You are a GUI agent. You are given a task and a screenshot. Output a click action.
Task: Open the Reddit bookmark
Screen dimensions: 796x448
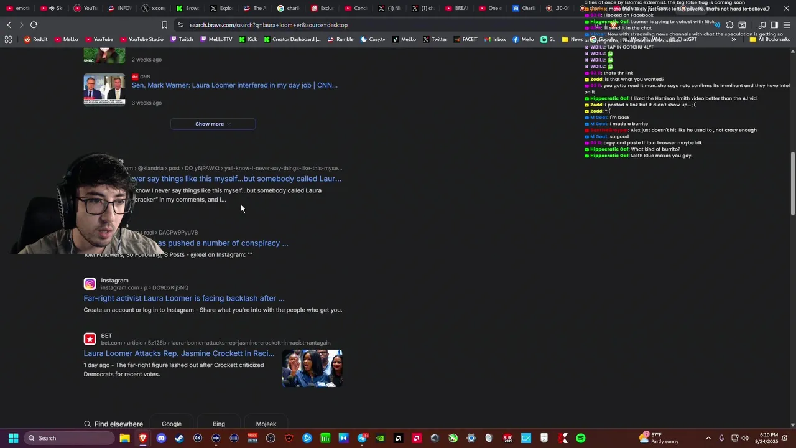(35, 39)
